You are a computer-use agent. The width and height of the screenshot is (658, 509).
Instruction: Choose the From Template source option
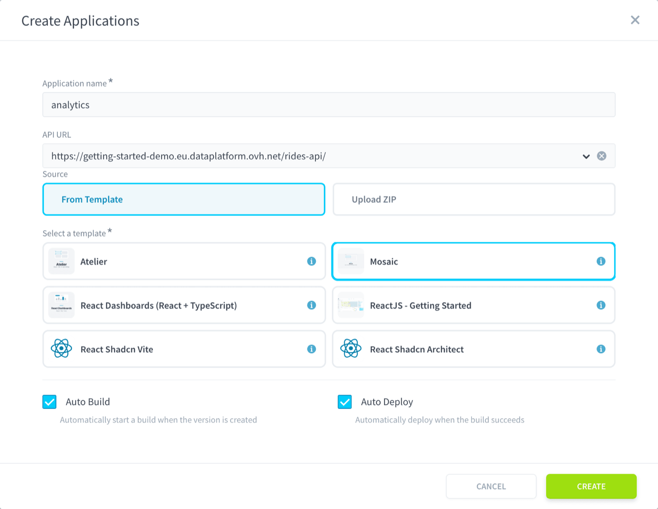(184, 199)
